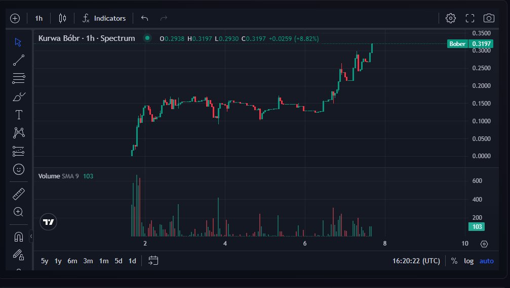Open the 1h interval selector
Image resolution: width=510 pixels, height=288 pixels.
click(x=38, y=19)
